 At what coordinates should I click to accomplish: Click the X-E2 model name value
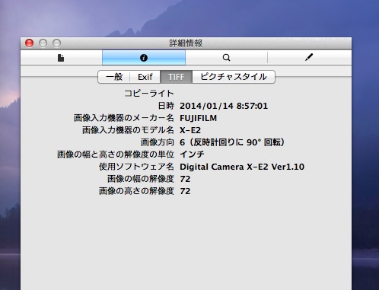click(190, 130)
